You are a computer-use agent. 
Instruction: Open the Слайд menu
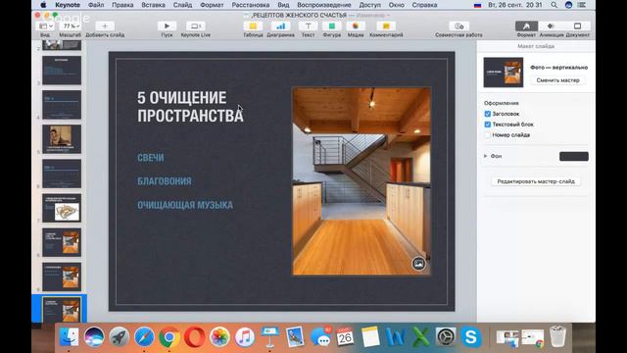coord(182,5)
